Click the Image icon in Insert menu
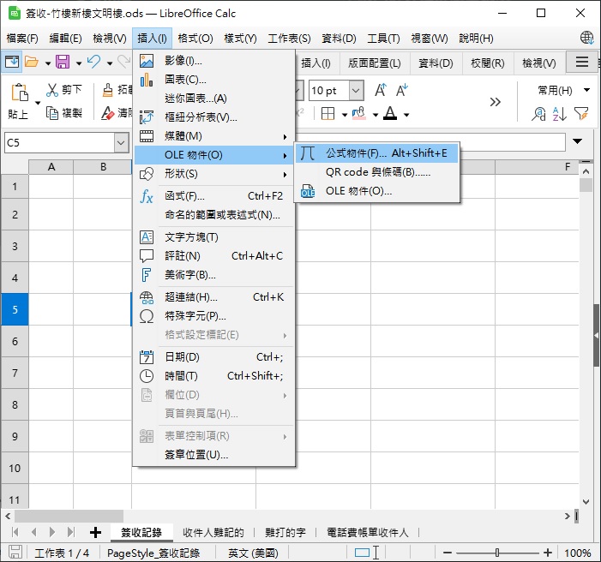Viewport: 601px width, 562px height. pos(147,61)
